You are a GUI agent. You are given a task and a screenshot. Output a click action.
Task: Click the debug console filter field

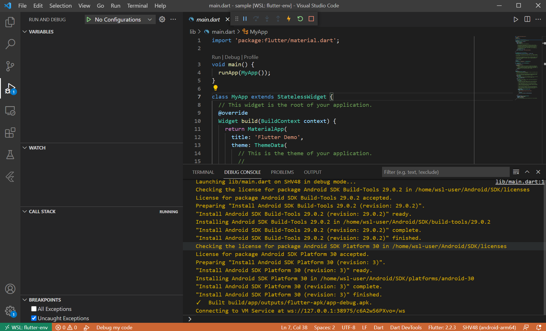tap(445, 172)
